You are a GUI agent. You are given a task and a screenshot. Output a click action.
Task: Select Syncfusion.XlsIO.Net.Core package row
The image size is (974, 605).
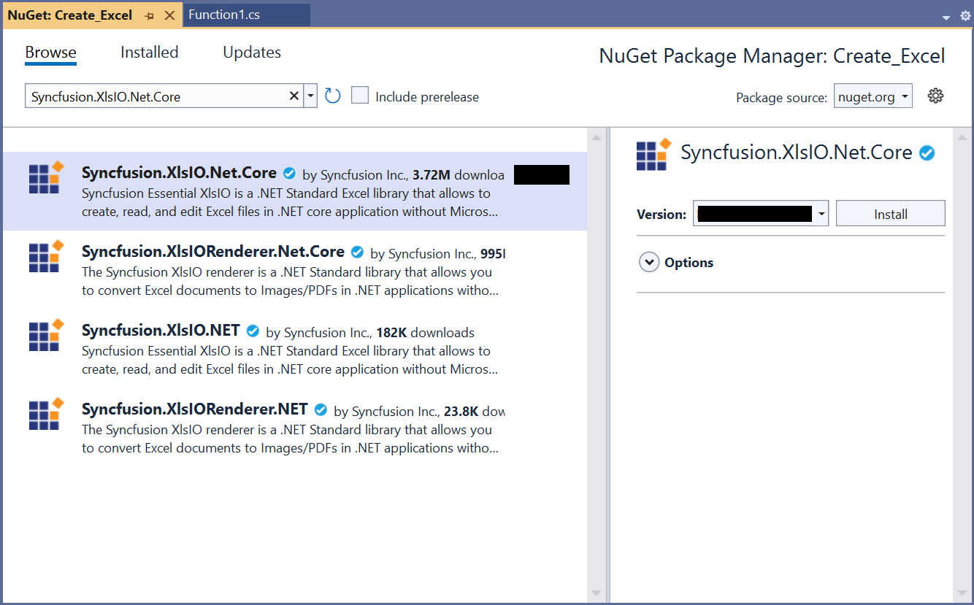click(x=295, y=191)
